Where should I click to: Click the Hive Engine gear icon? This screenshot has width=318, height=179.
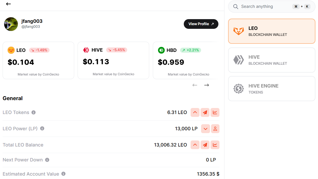(x=239, y=89)
